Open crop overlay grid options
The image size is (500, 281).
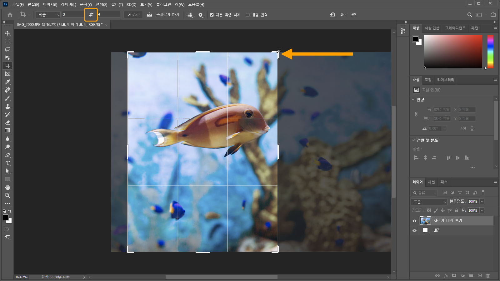coord(190,15)
